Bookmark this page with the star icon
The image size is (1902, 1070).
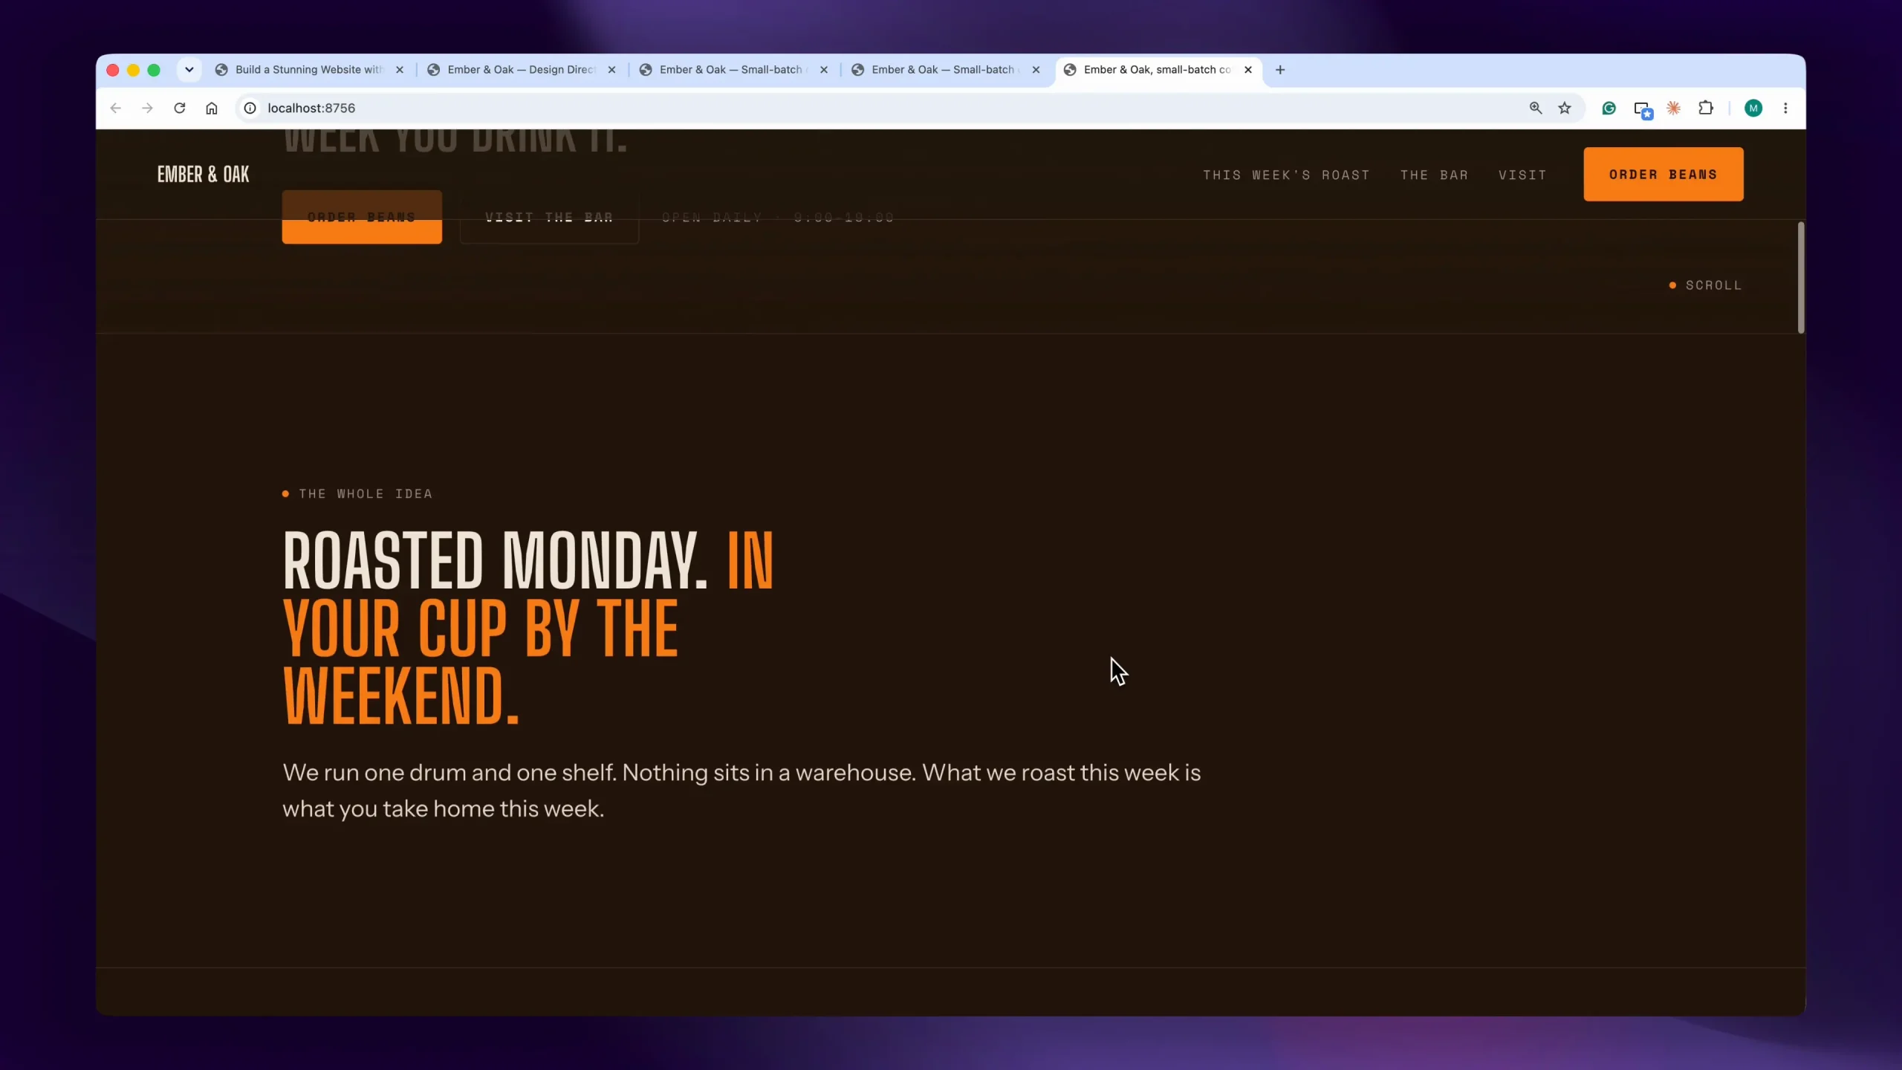(1565, 108)
